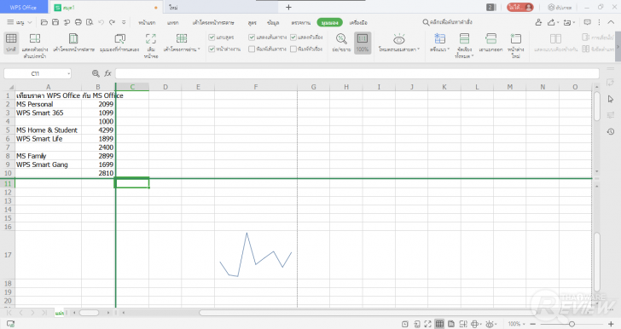Toggle the Show Headings checkbox
Image resolution: width=621 pixels, height=329 pixels.
293,38
